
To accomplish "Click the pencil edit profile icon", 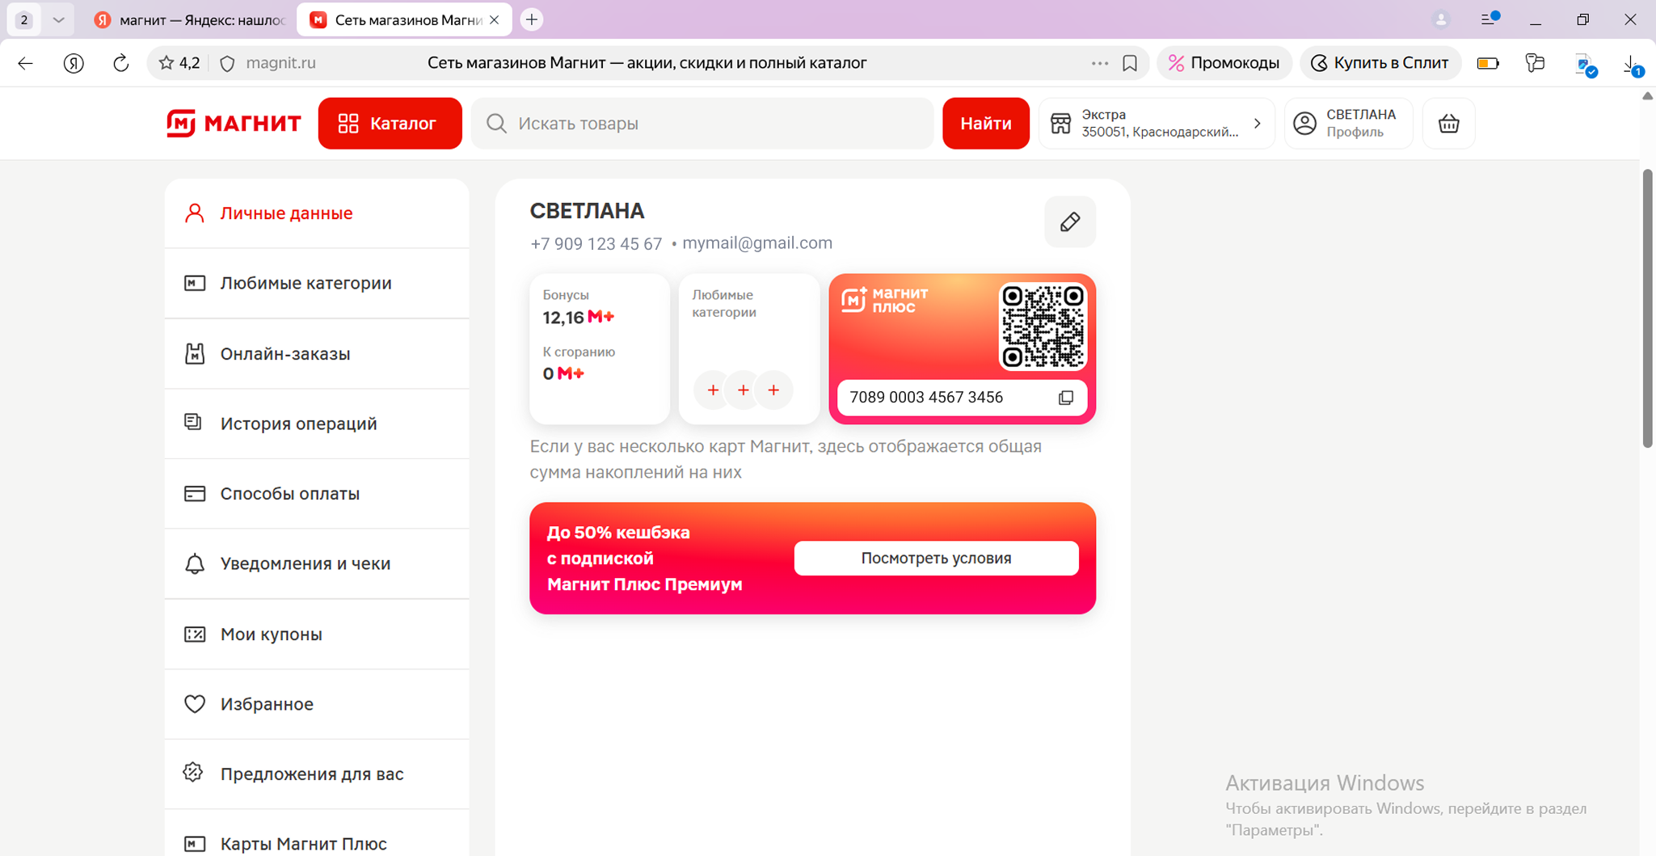I will pyautogui.click(x=1069, y=222).
